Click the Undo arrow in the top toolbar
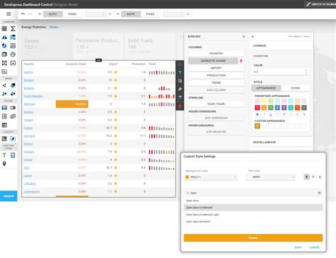 (23, 14)
